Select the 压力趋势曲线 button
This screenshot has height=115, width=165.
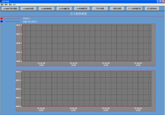(x=152, y=9)
